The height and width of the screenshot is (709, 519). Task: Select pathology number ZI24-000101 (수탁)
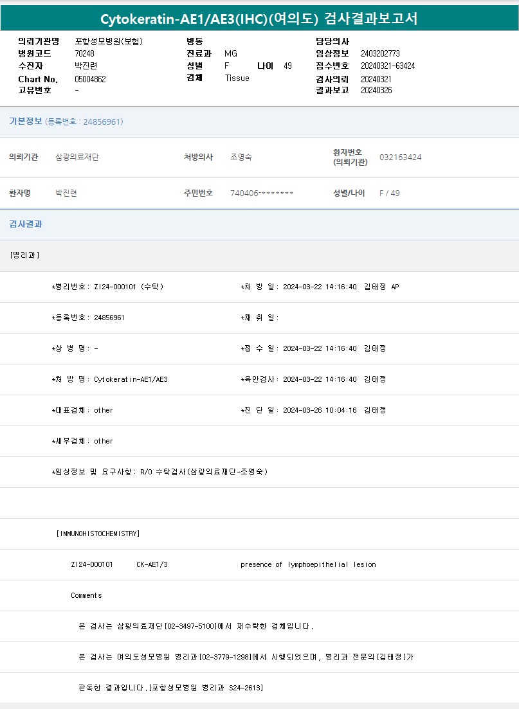coord(129,287)
